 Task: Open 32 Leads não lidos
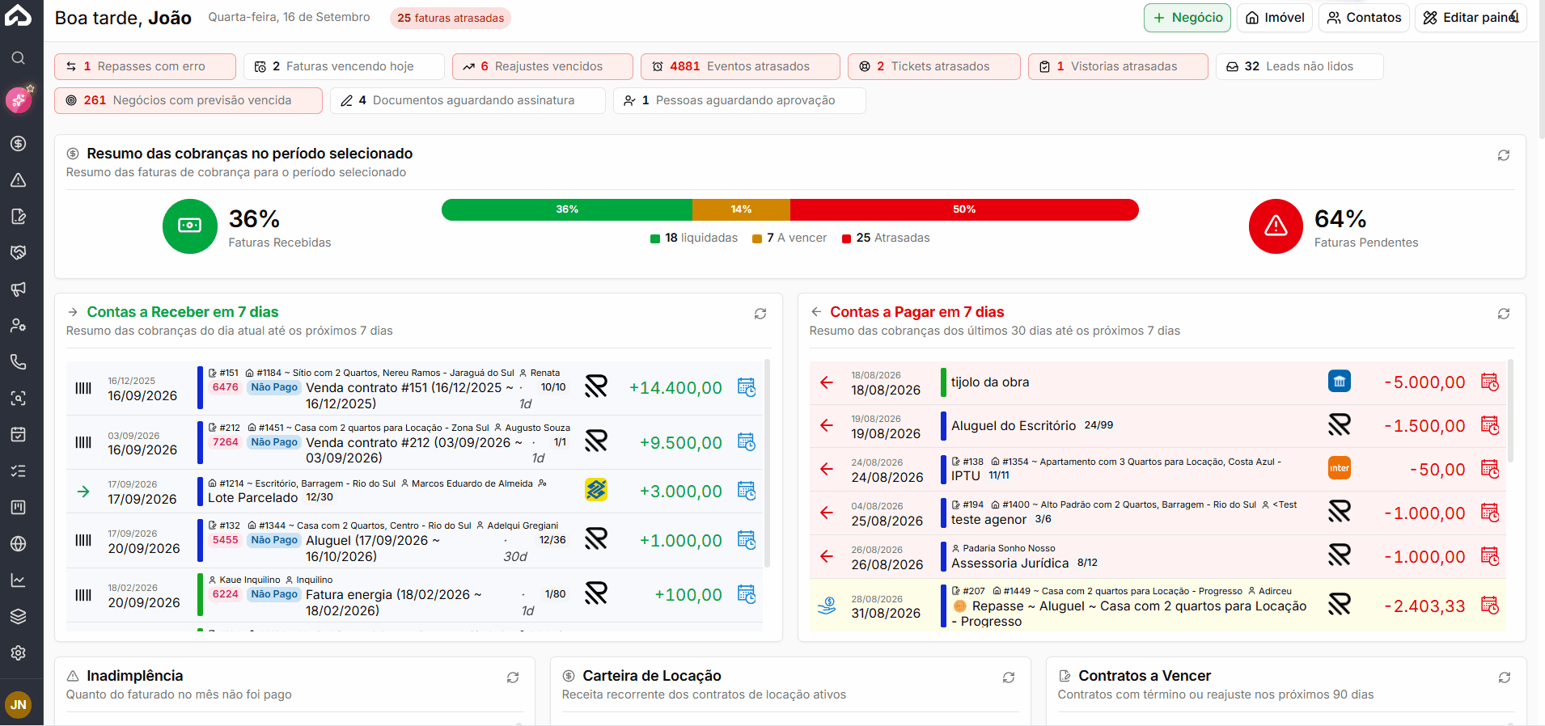tap(1299, 66)
